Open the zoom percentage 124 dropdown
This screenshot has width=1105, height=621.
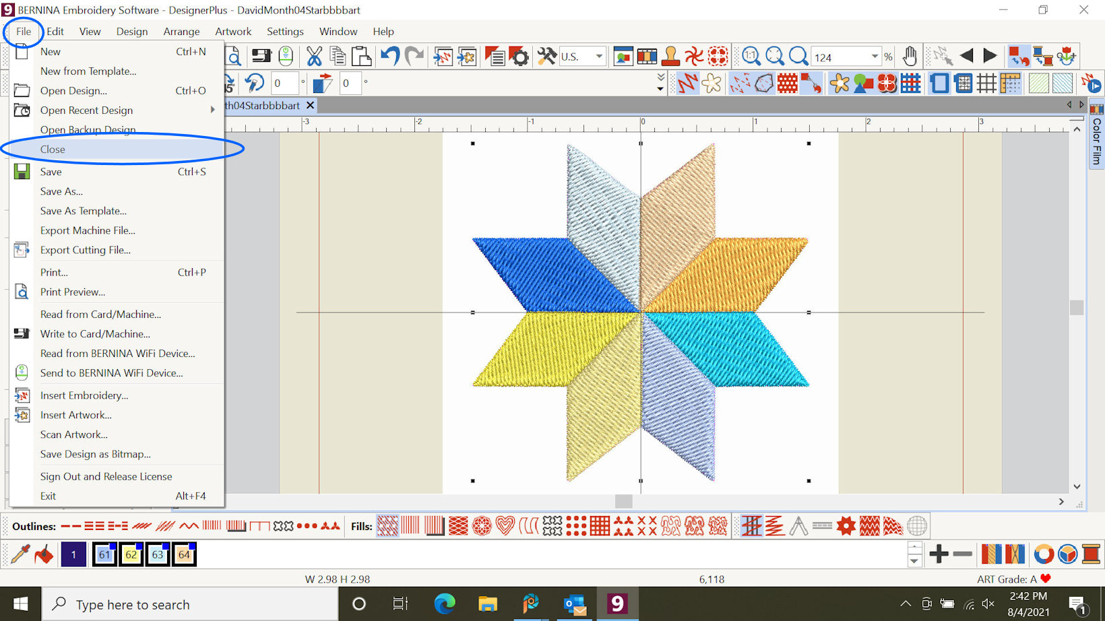[875, 57]
